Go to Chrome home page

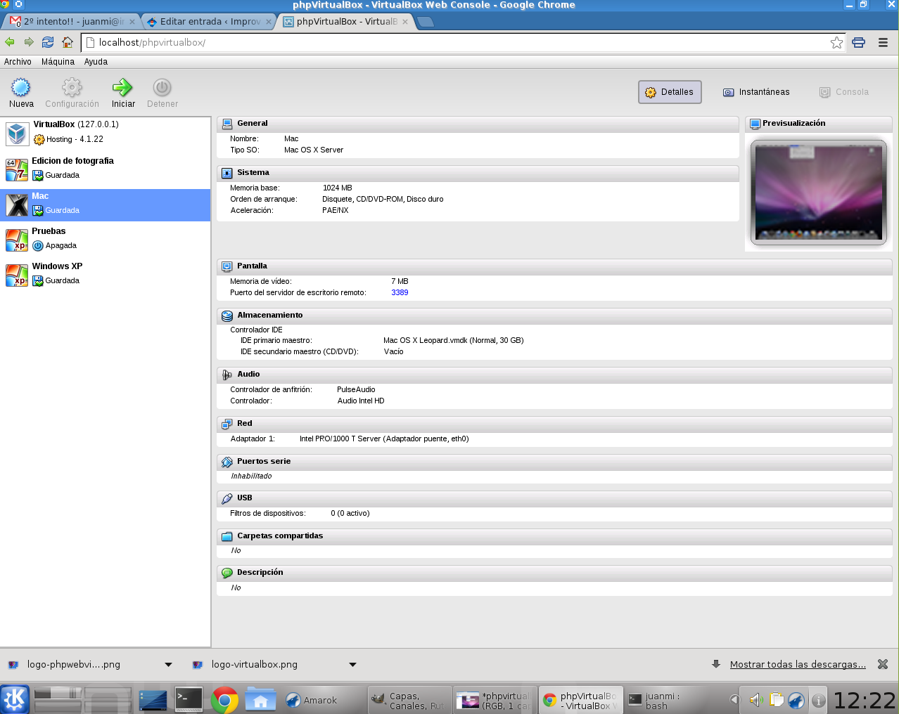68,42
